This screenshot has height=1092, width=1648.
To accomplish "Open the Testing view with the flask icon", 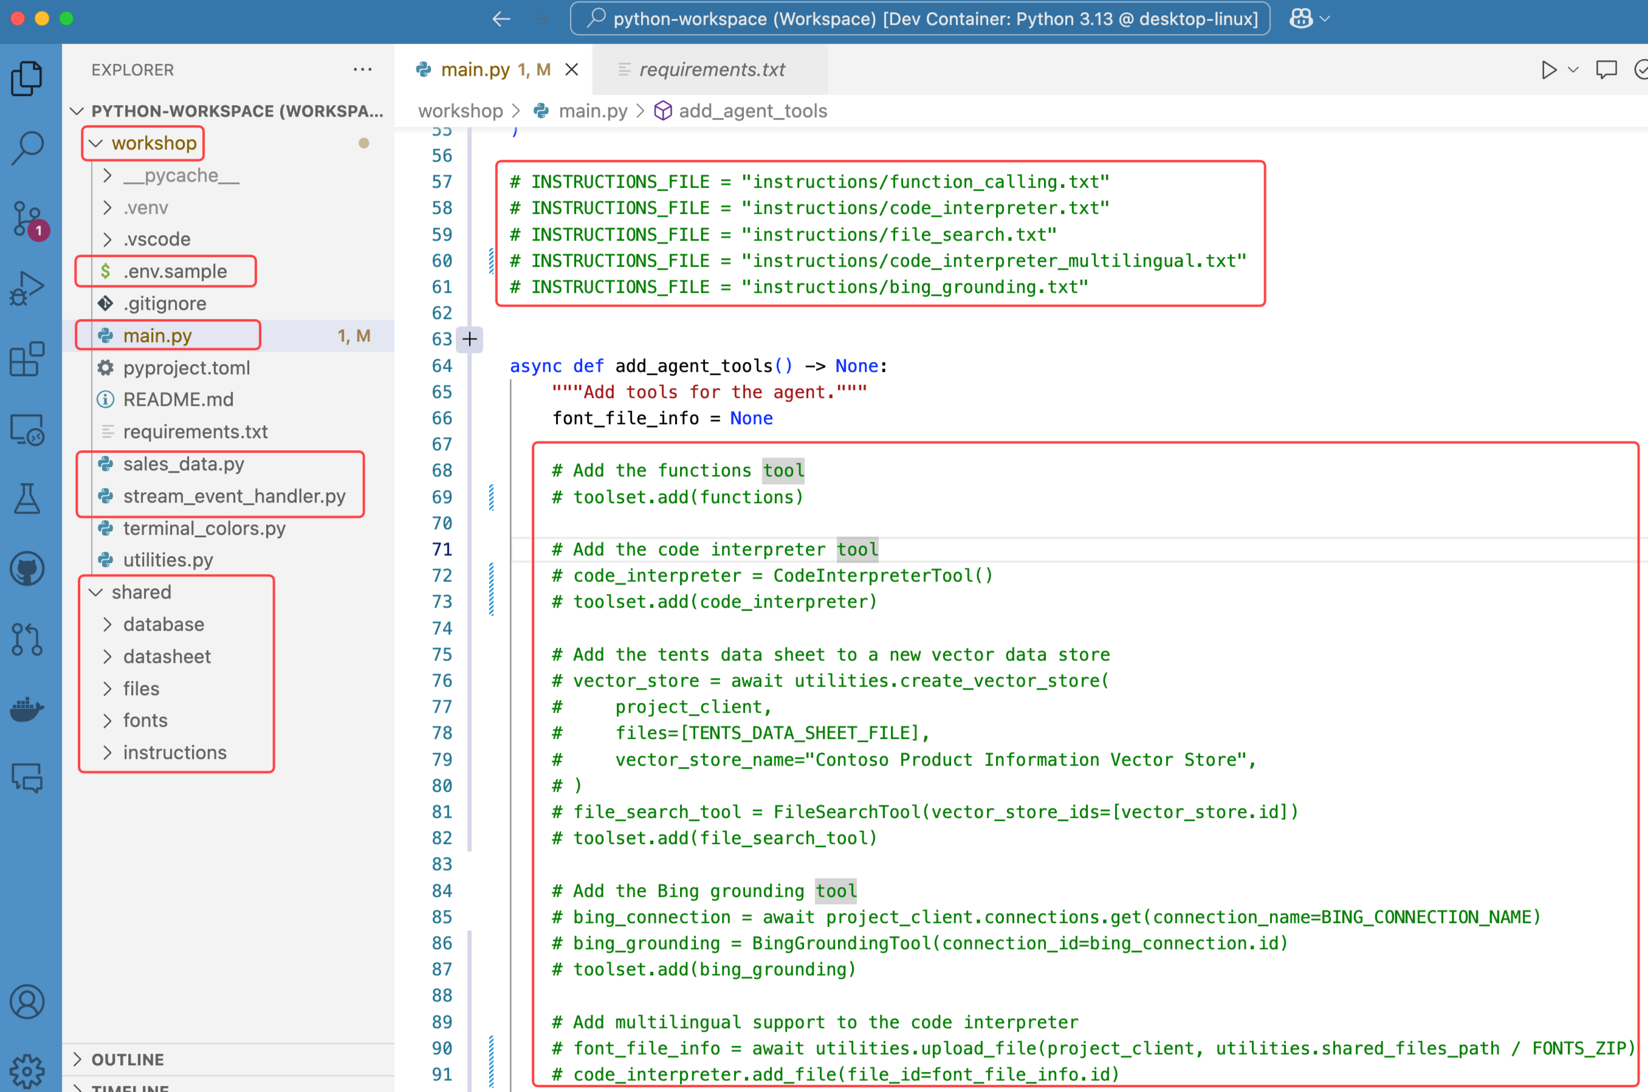I will coord(28,499).
